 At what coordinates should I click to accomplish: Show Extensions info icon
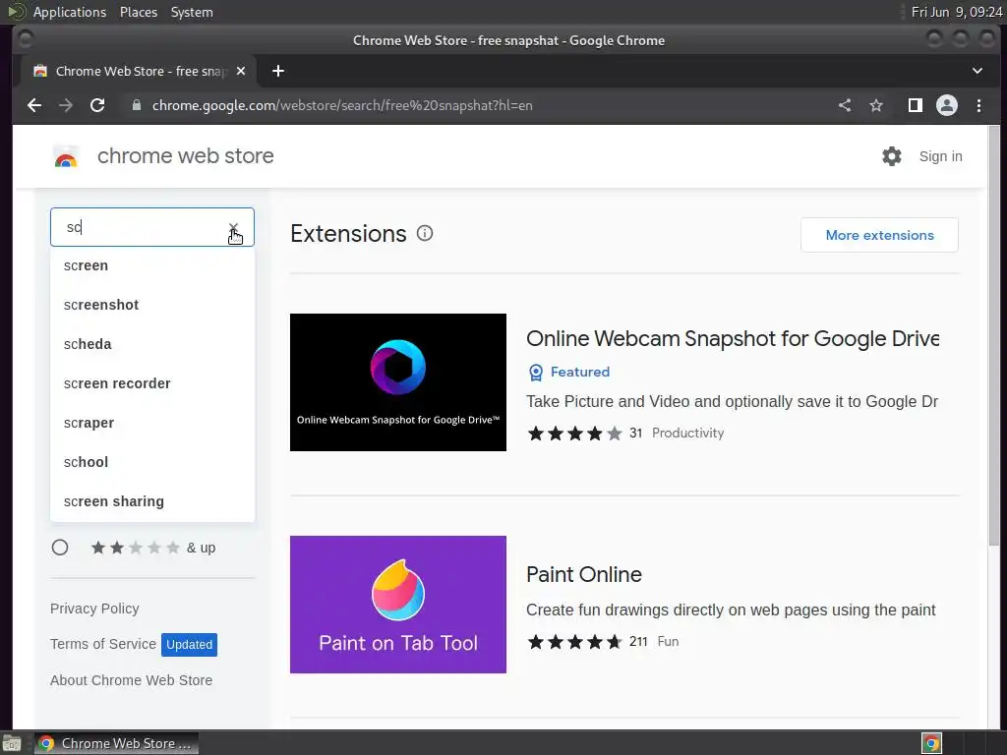[x=425, y=233]
